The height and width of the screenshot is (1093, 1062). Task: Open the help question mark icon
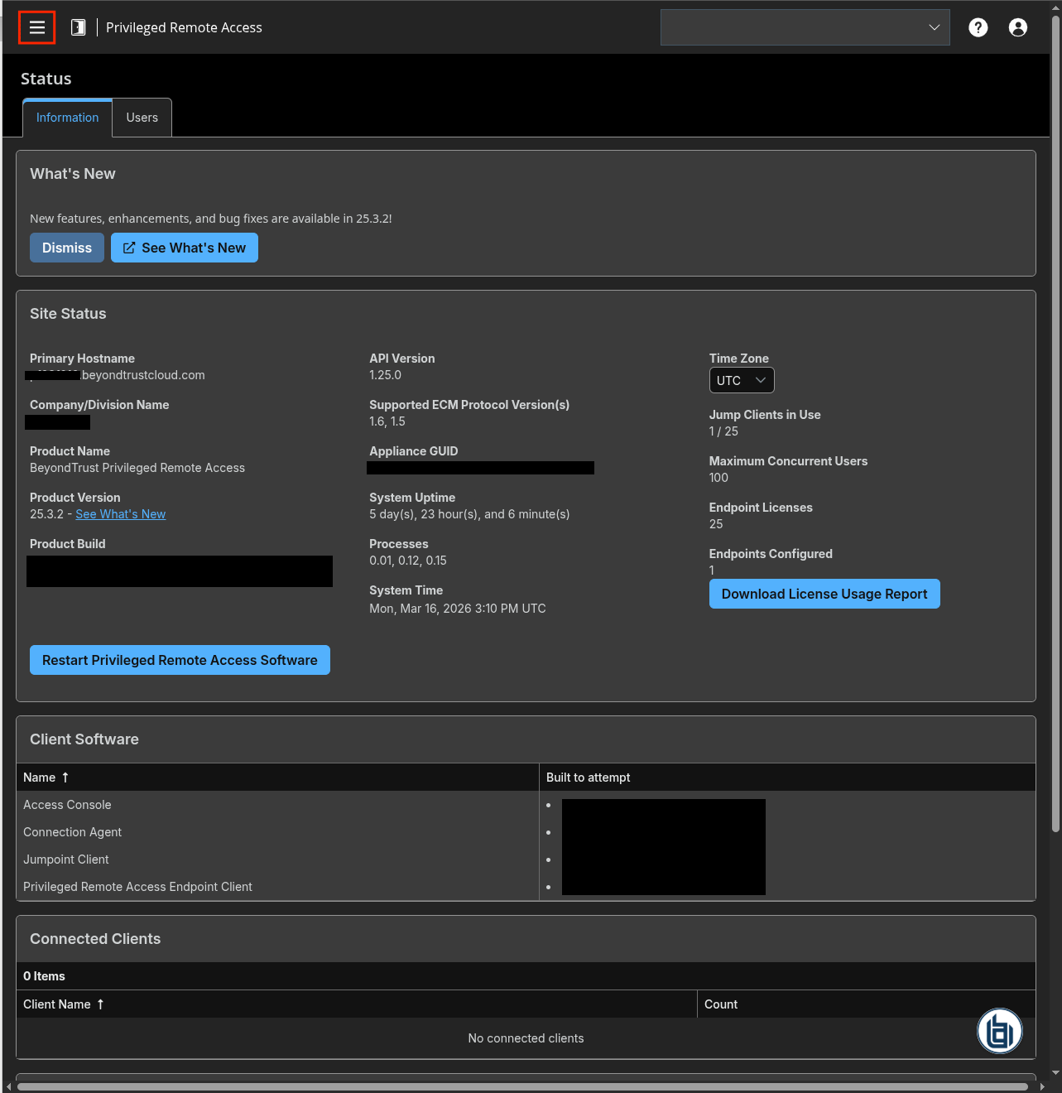[978, 27]
